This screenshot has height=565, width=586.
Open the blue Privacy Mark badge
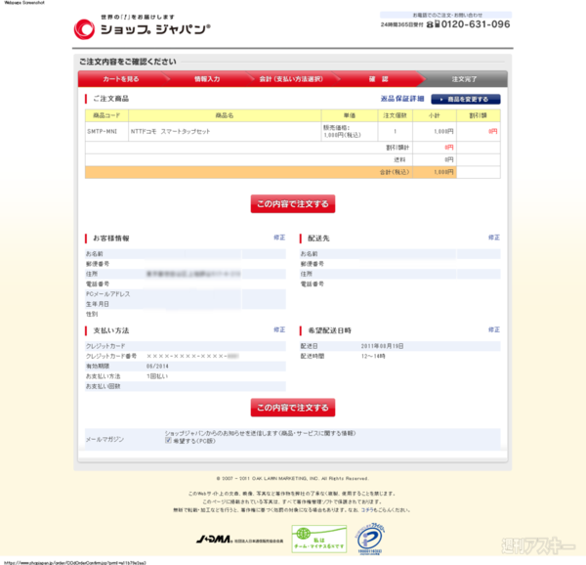(370, 539)
